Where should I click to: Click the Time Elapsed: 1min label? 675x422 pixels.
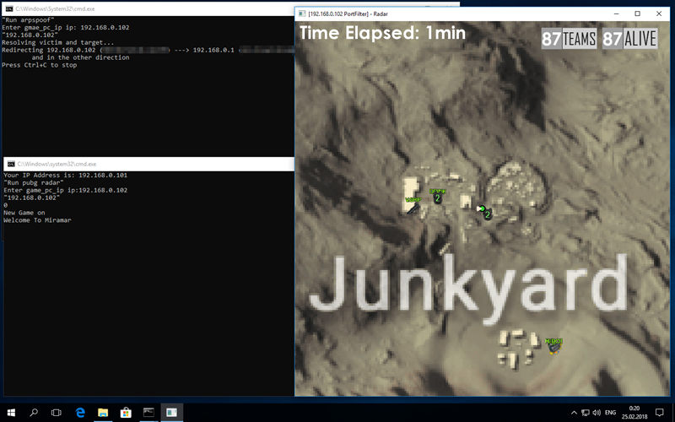382,33
